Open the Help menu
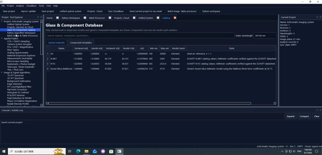Viewport: 322px width, 155px height. pos(55,6)
